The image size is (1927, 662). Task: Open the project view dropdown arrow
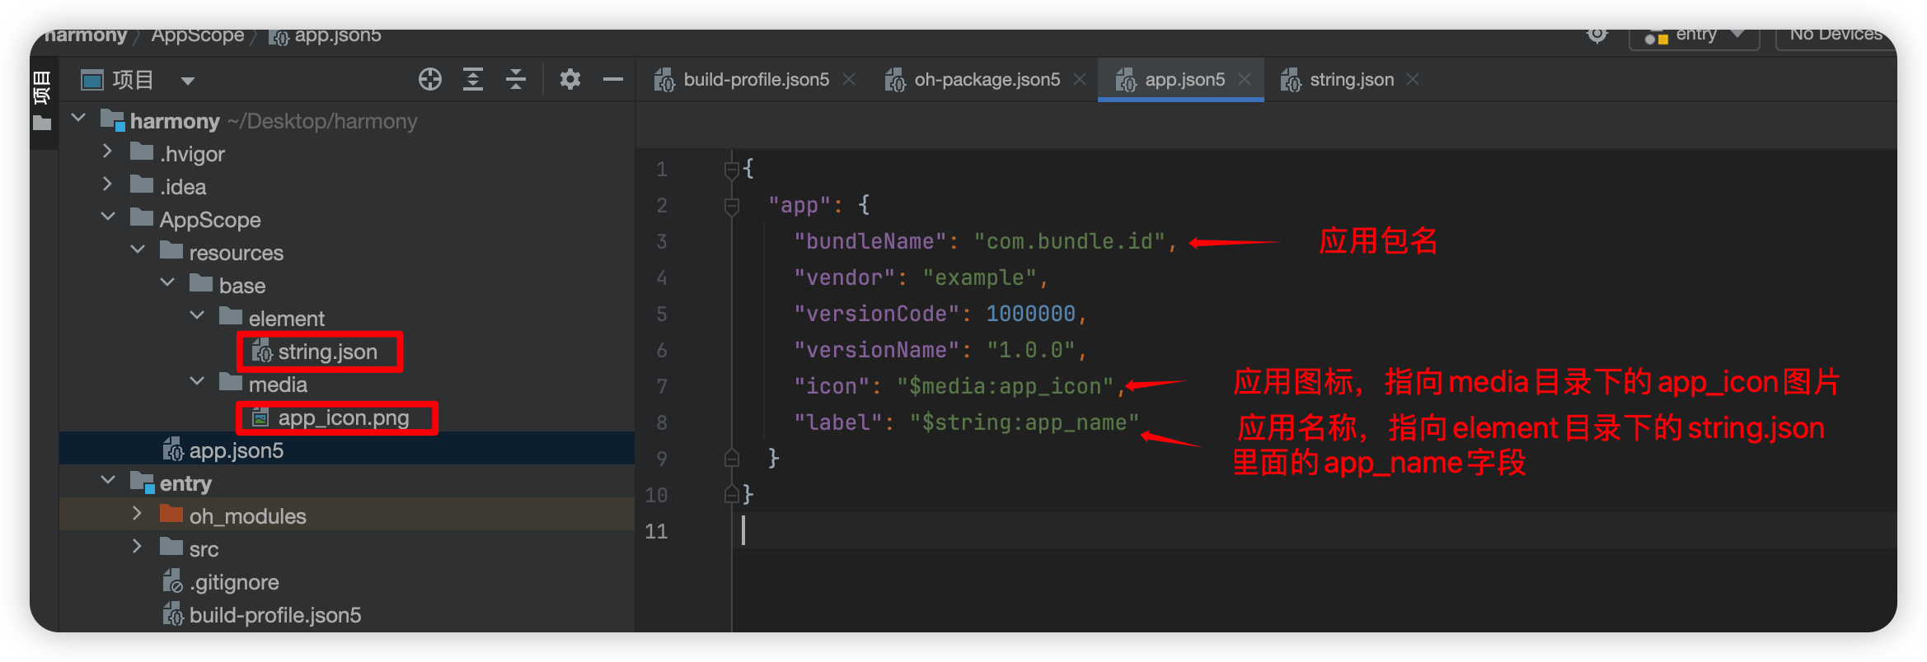pos(188,81)
